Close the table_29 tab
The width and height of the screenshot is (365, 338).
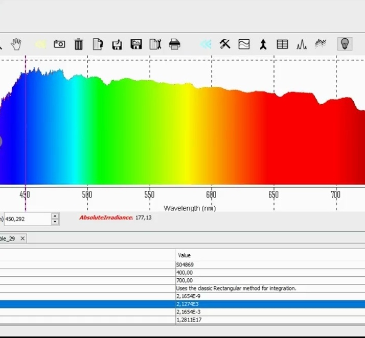coord(22,238)
